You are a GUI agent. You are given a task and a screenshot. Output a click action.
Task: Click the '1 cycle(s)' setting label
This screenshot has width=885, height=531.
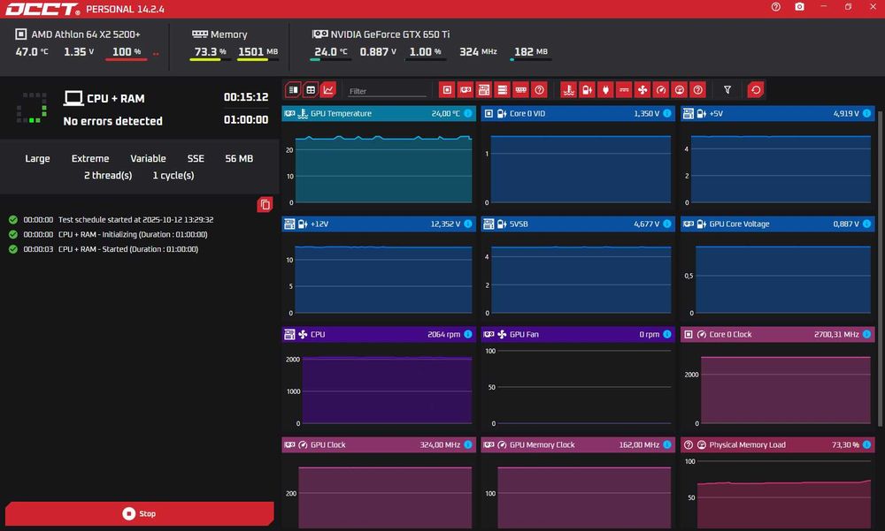(x=173, y=175)
